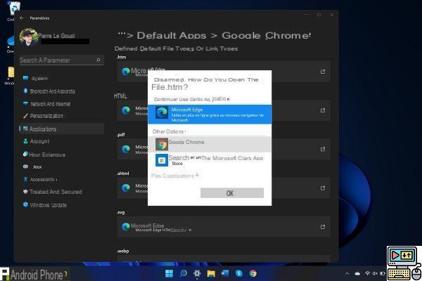Viewport: 422px width, 281px height.
Task: Click the Edge icon in the HTML row
Action: click(x=126, y=110)
